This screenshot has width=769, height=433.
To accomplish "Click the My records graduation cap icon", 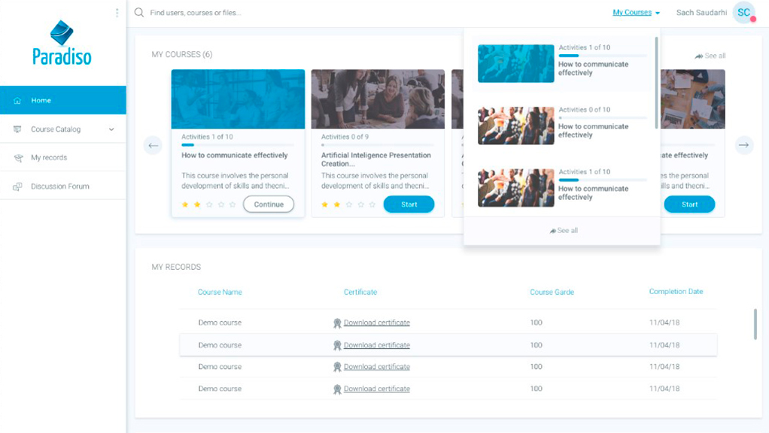I will tap(18, 158).
